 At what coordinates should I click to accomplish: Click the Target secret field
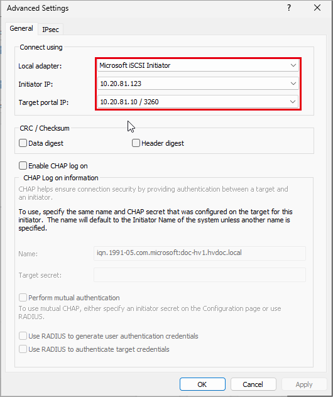pyautogui.click(x=200, y=275)
